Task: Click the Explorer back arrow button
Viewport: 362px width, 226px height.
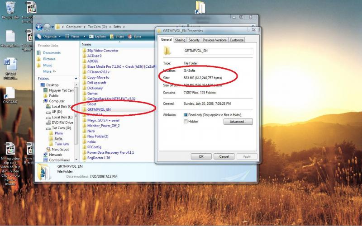Action: click(39, 27)
